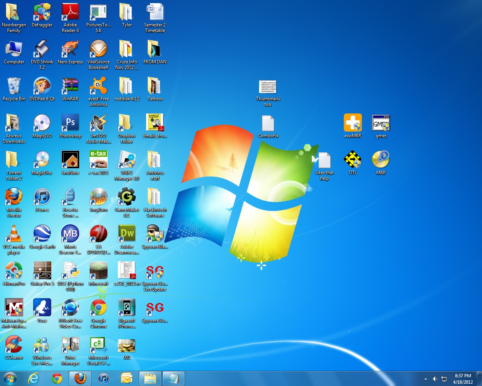
Task: Click the Show desktop button
Action: (479, 378)
